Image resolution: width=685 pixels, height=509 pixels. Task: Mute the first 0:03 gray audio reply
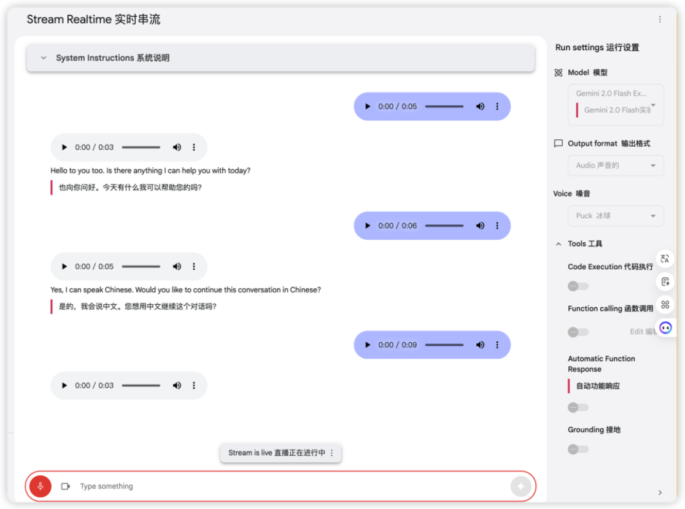pyautogui.click(x=177, y=148)
